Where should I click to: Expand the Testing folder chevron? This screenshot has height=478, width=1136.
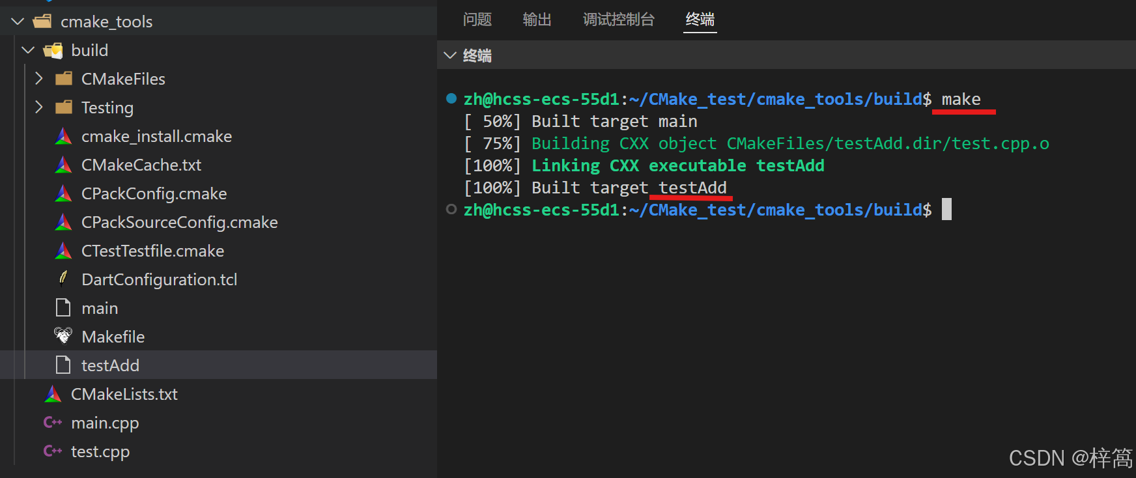pyautogui.click(x=39, y=107)
